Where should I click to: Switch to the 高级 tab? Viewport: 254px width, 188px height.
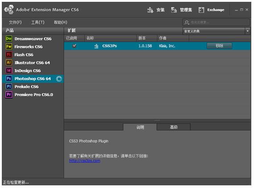pyautogui.click(x=173, y=127)
